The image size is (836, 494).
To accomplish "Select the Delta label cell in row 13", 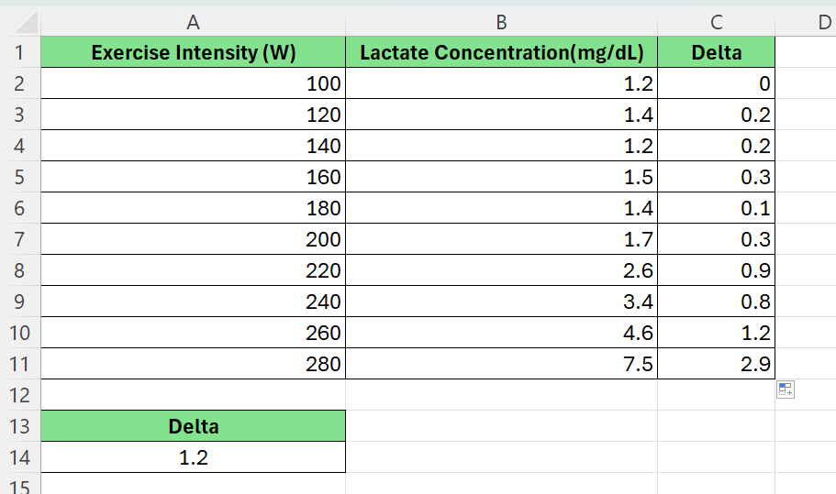I will point(193,426).
